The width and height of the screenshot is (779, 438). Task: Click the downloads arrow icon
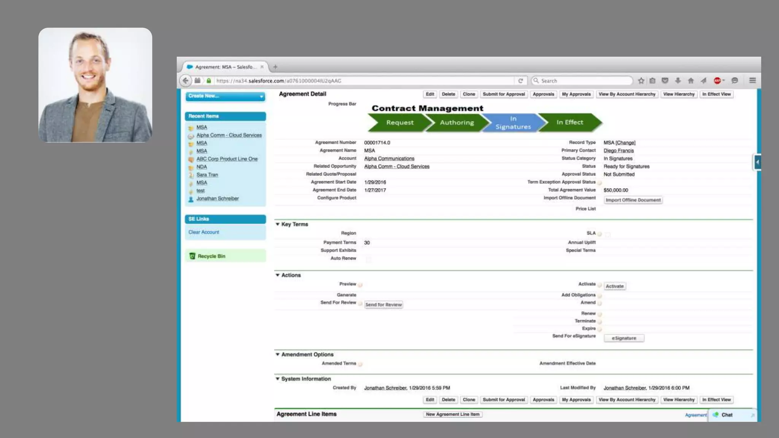coord(678,81)
